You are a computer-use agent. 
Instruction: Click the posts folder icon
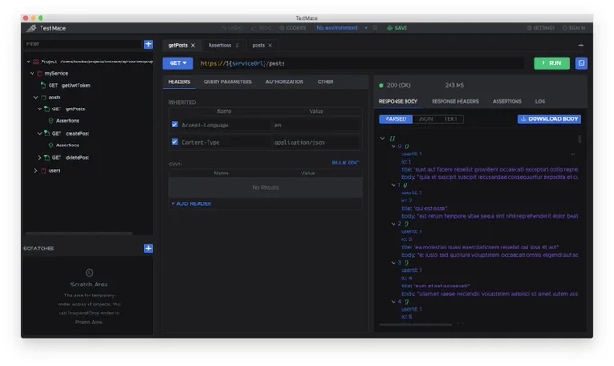point(44,98)
